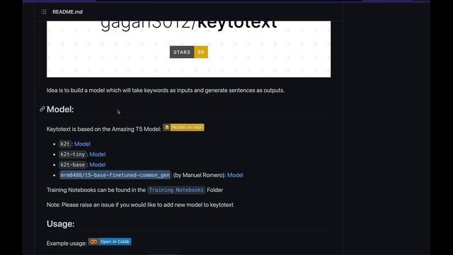Click the '(by Manuel Romero):' text
The image size is (453, 255).
[200, 175]
